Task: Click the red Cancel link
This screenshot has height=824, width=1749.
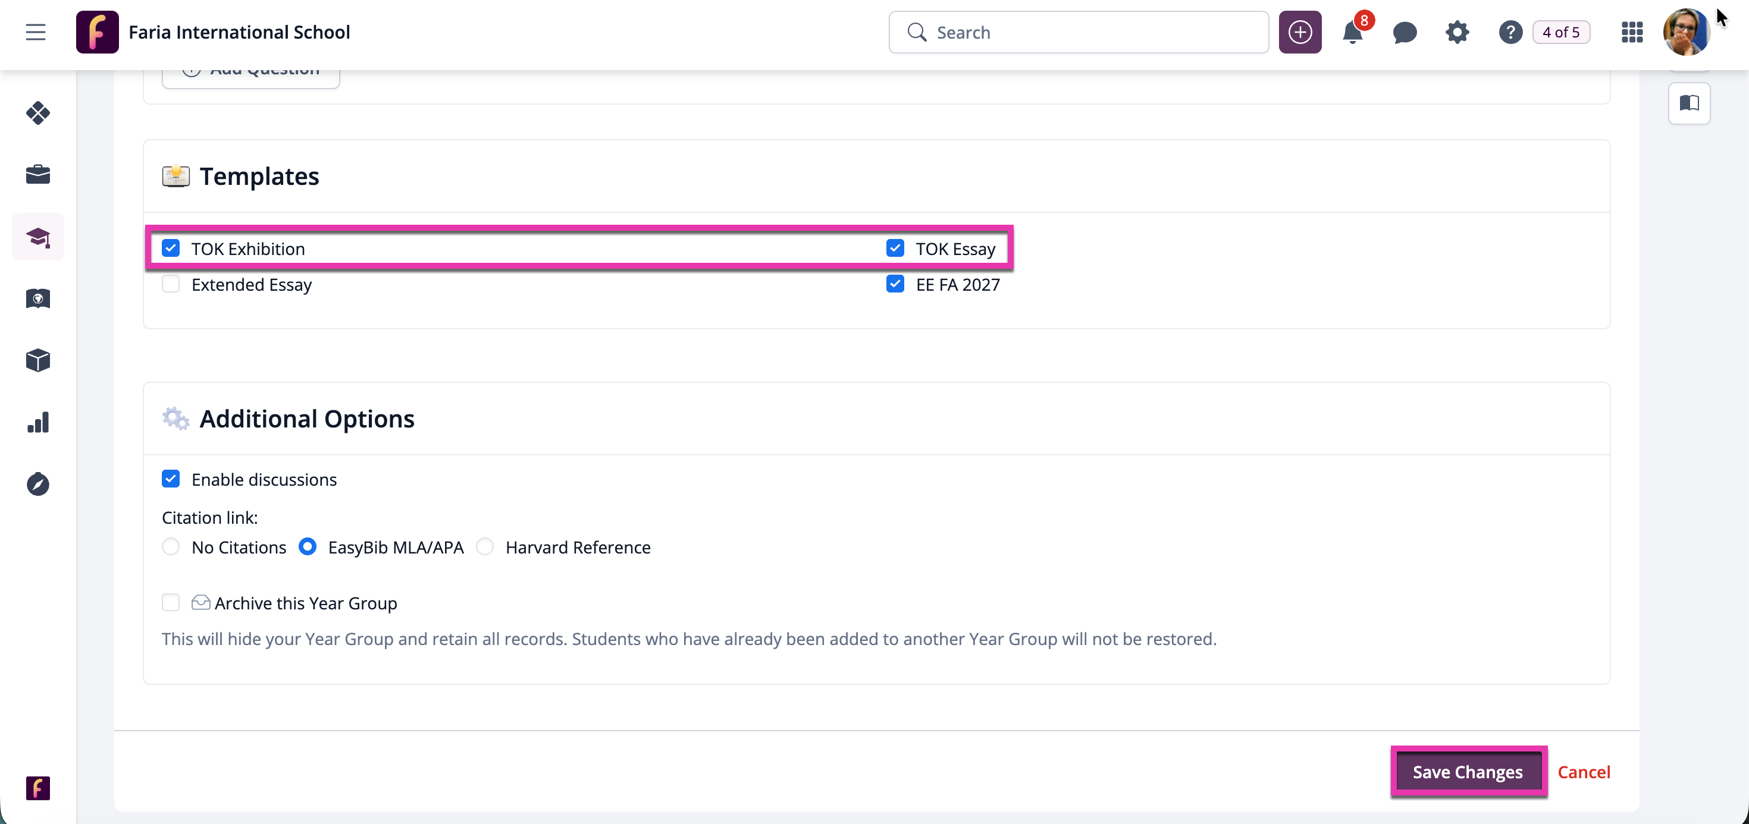Action: tap(1584, 772)
